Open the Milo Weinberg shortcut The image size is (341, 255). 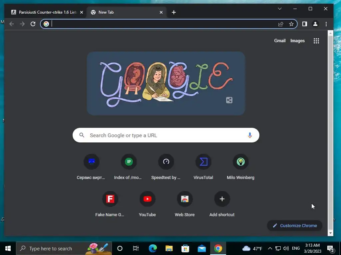click(240, 167)
